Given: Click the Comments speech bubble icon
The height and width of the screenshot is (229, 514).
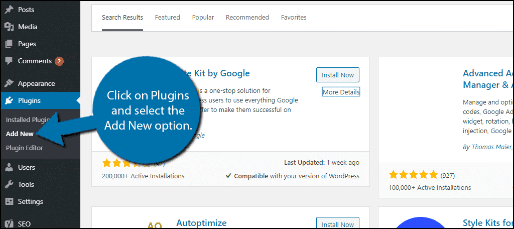Looking at the screenshot, I should [x=9, y=61].
